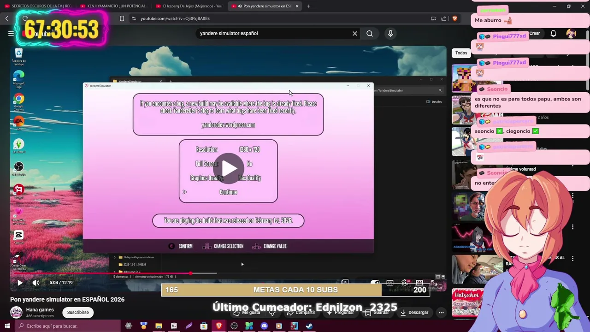Open Microsoft Store from the taskbar
Viewport: 590px width, 332px height.
click(204, 326)
